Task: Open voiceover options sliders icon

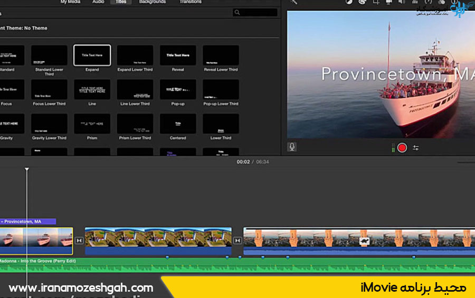Action: click(416, 147)
